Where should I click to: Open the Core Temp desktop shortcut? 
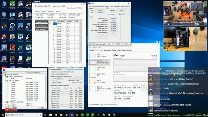tap(12, 37)
